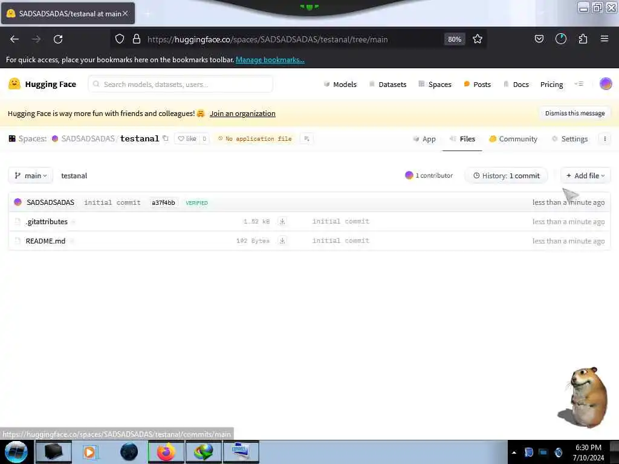Close the SADSADSADAS/testanal browser tab
The height and width of the screenshot is (464, 619).
tap(125, 13)
